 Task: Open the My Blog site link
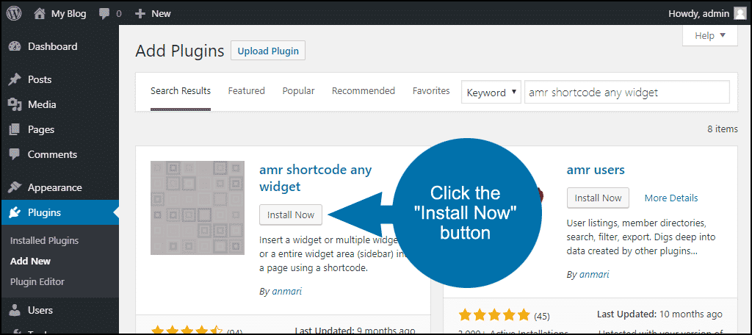pos(68,14)
